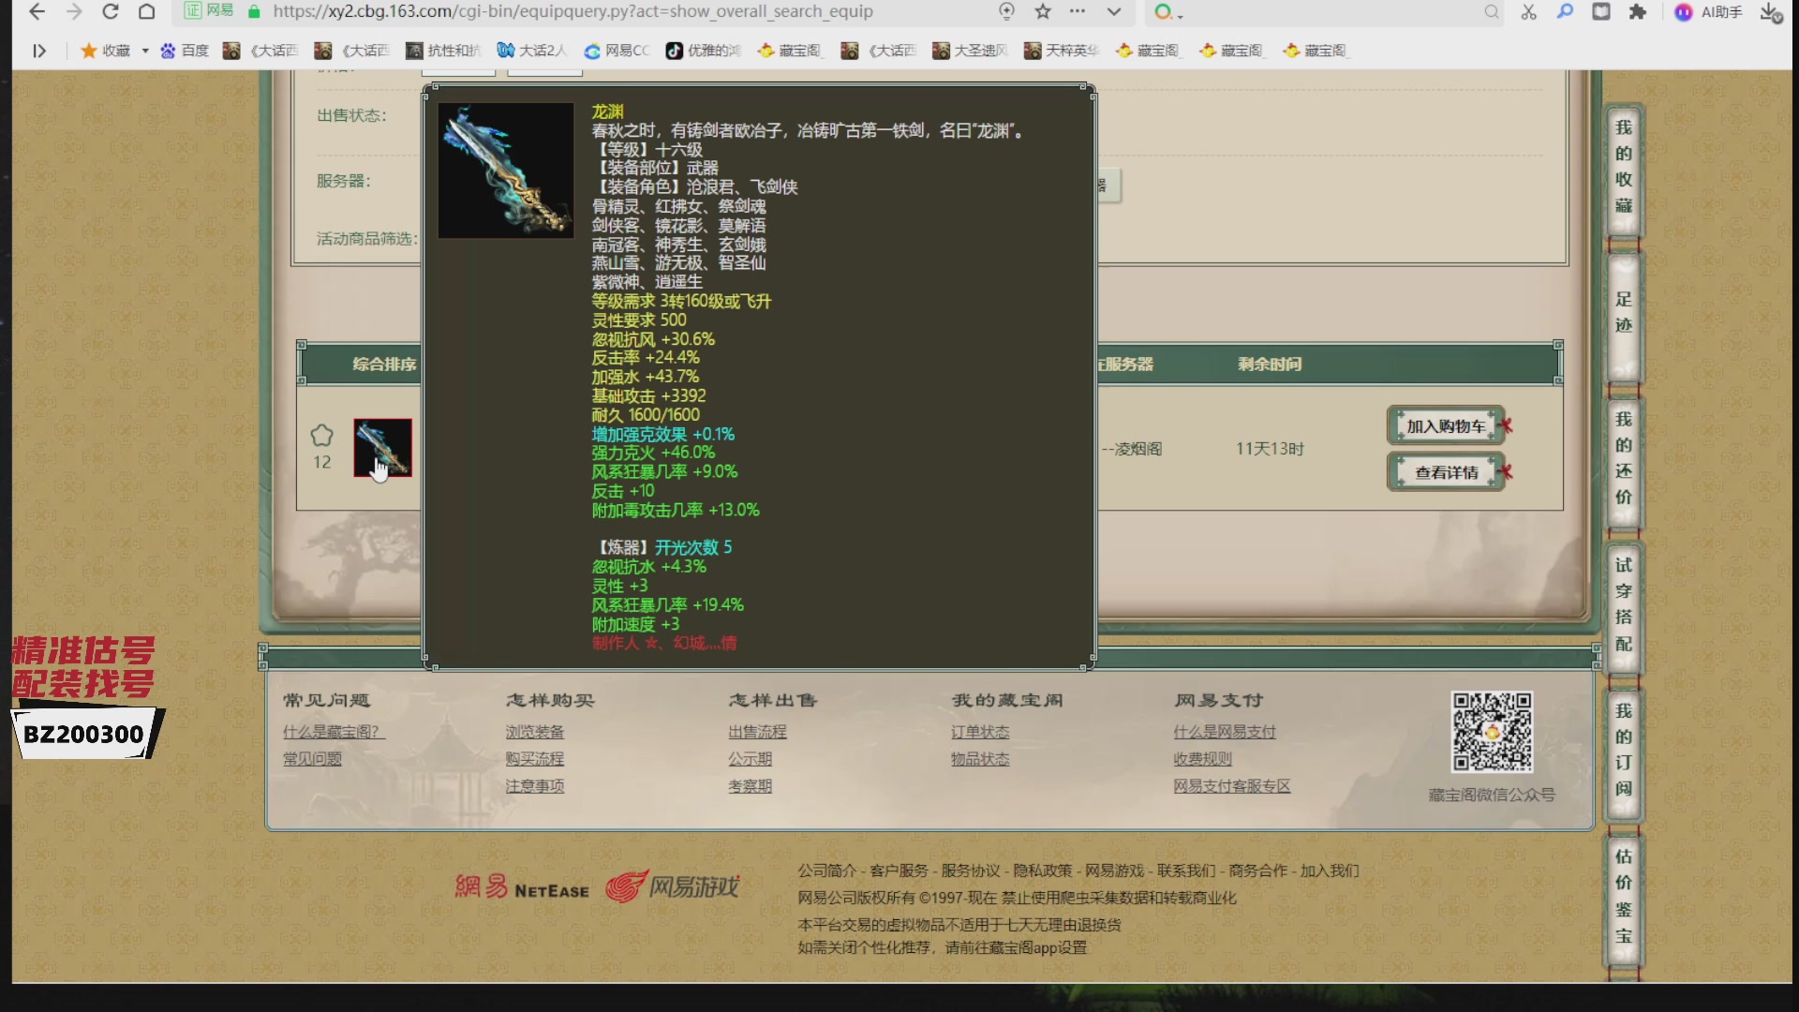
Task: Open the 网易CC bookmark
Action: point(617,51)
